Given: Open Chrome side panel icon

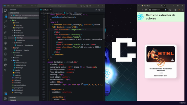Looking at the screenshot, I should pos(175,10).
